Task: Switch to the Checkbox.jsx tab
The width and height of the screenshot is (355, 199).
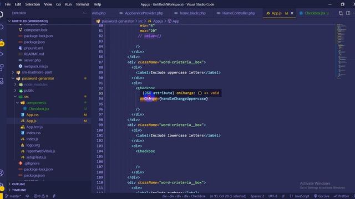Action: pyautogui.click(x=315, y=13)
